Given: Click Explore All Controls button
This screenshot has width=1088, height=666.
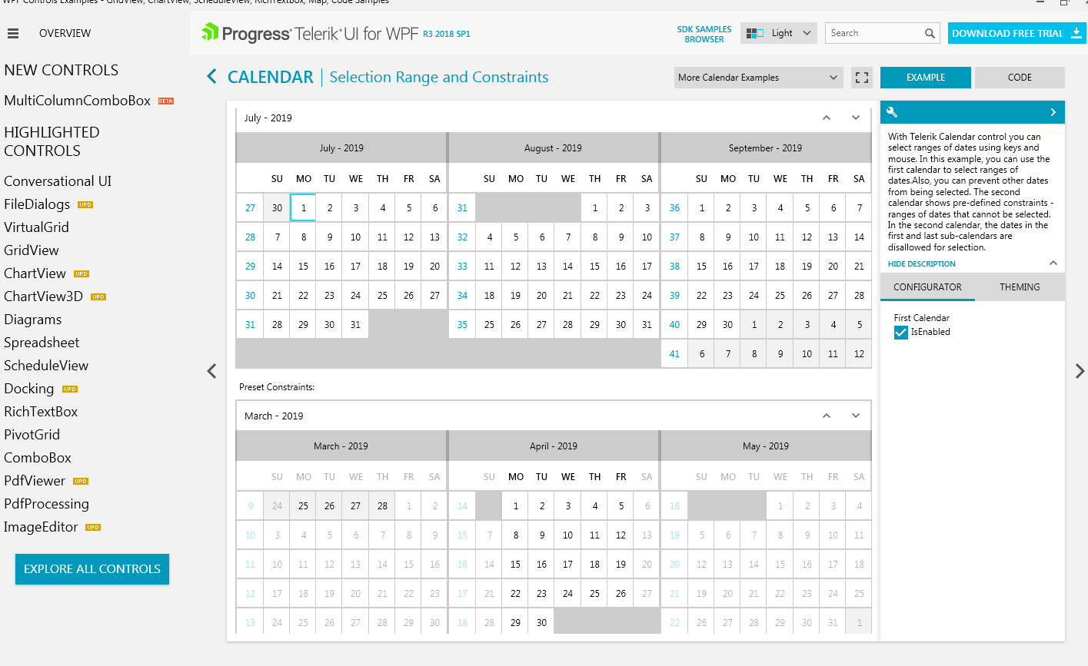Looking at the screenshot, I should [92, 569].
